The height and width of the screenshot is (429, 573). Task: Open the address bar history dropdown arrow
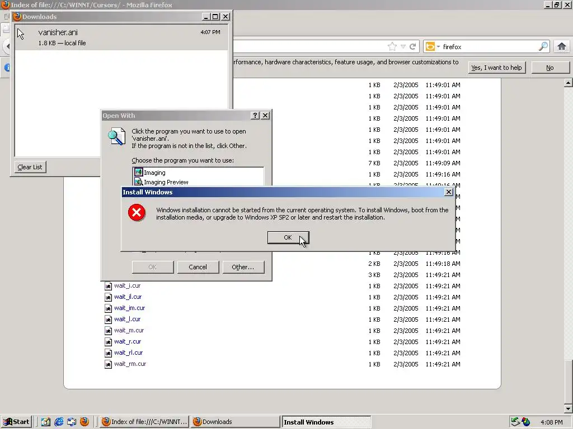[x=403, y=47]
